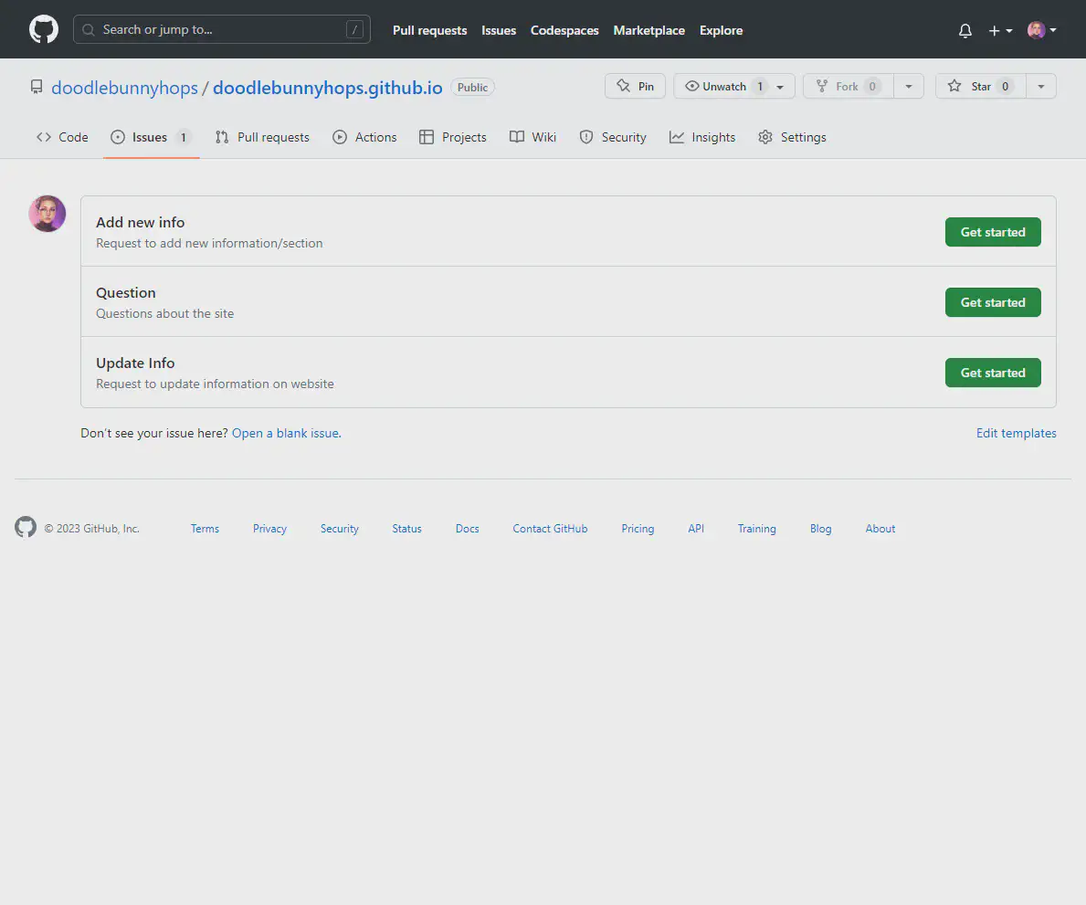Expand the star lists dropdown arrow

point(1041,86)
